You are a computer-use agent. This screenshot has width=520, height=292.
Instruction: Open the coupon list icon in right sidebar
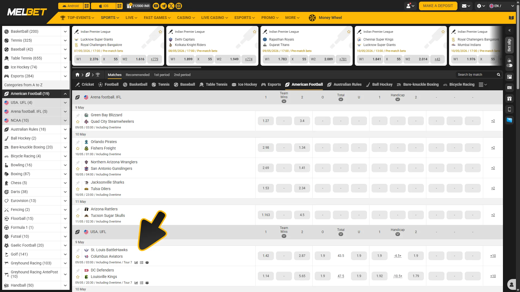[509, 77]
